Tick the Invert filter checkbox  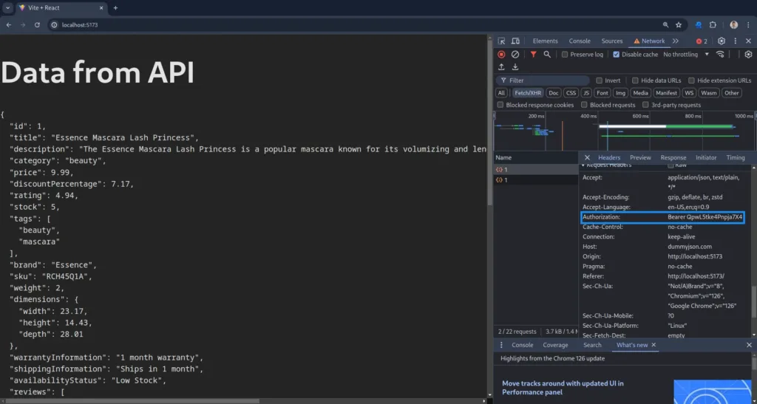tap(599, 81)
